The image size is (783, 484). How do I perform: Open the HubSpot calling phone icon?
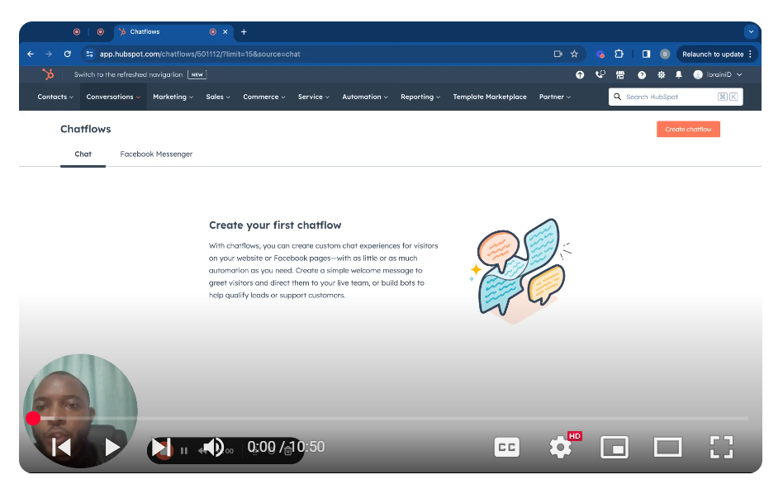(600, 74)
